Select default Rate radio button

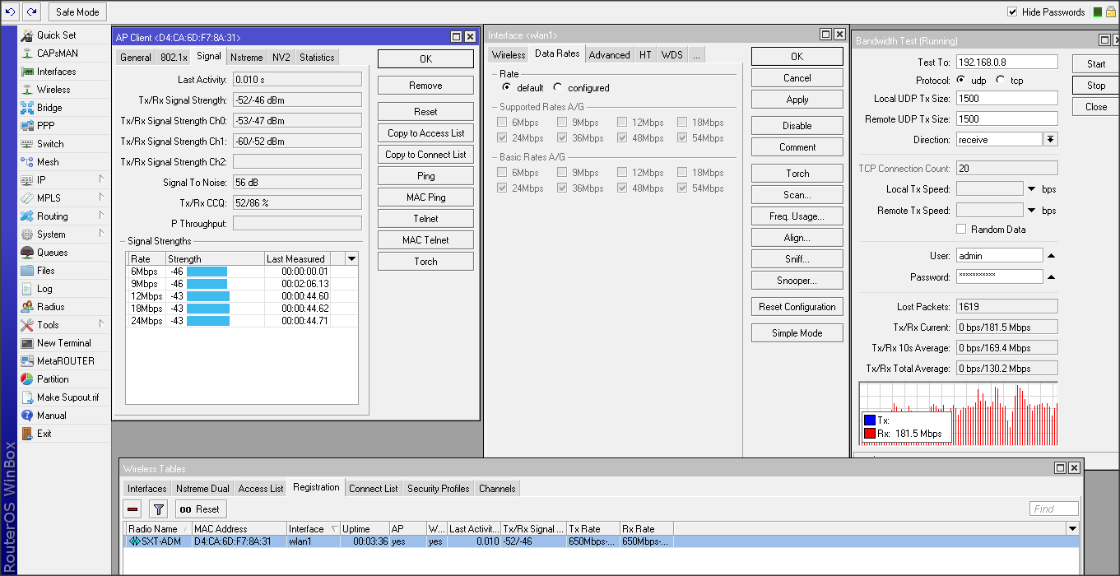point(506,87)
